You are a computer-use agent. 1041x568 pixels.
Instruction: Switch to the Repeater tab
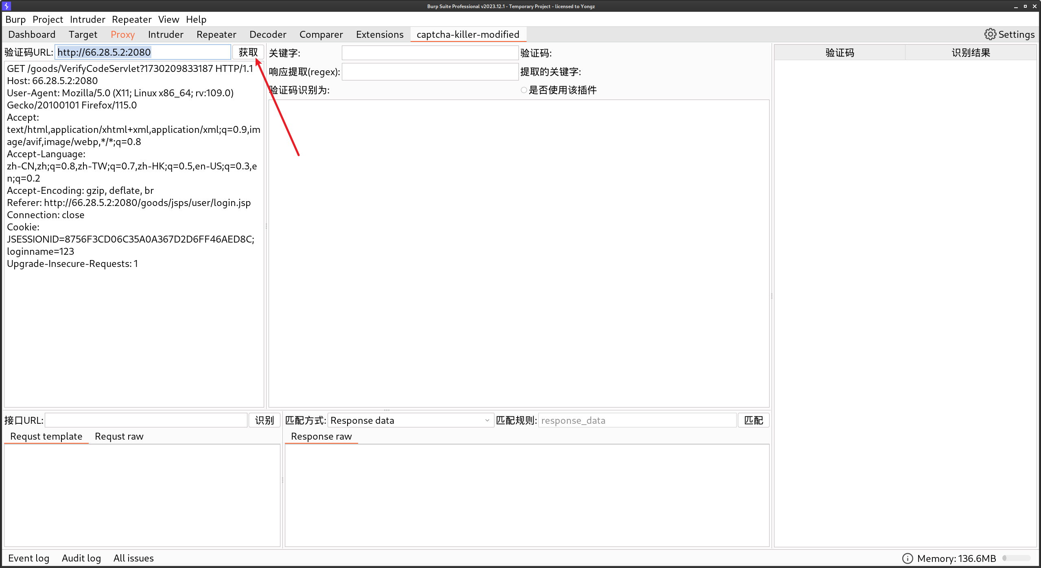click(x=216, y=35)
